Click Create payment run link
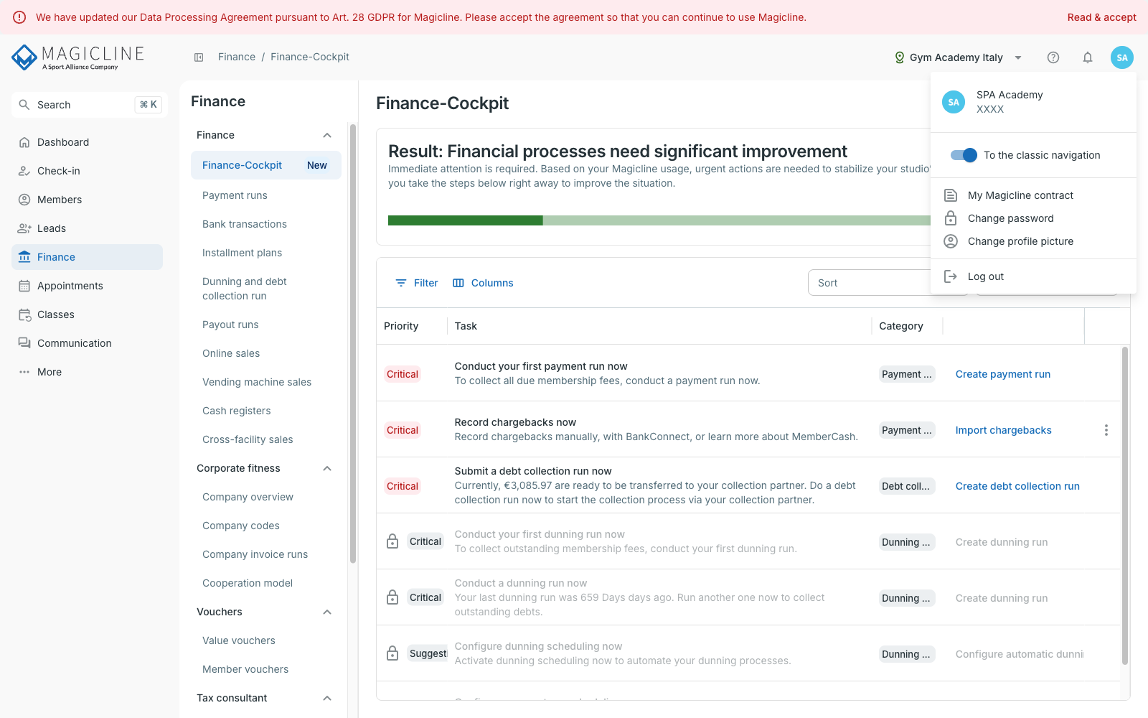Image resolution: width=1148 pixels, height=718 pixels. point(1002,374)
